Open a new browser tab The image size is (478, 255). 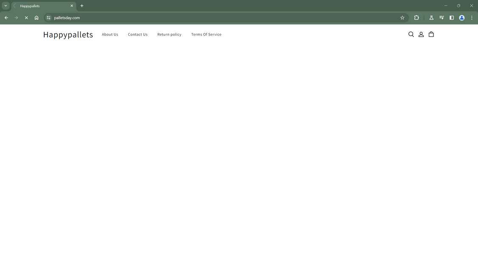click(x=81, y=6)
